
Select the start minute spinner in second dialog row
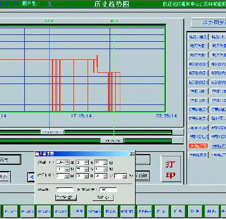point(82,169)
